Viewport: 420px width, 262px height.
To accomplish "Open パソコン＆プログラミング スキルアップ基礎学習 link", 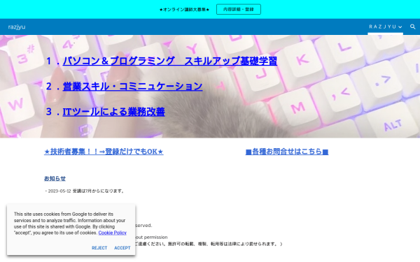I will click(170, 61).
